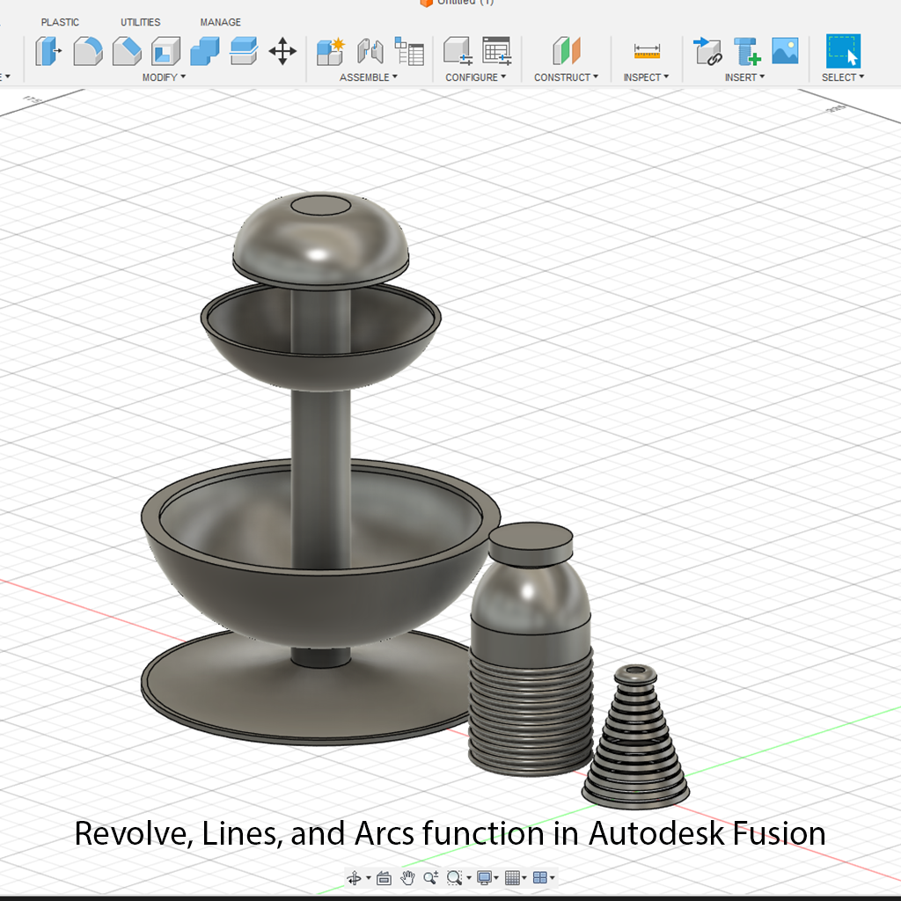Screen dimensions: 901x901
Task: Open the PLASTIC tab
Action: pos(60,22)
